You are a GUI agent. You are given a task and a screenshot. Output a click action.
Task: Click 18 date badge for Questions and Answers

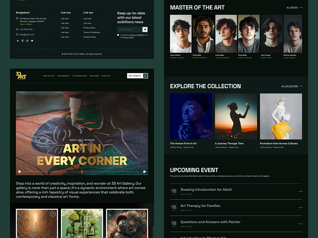tap(174, 224)
